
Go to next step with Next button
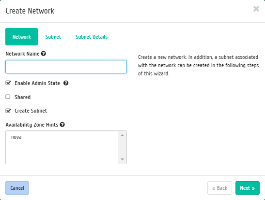pos(248,188)
